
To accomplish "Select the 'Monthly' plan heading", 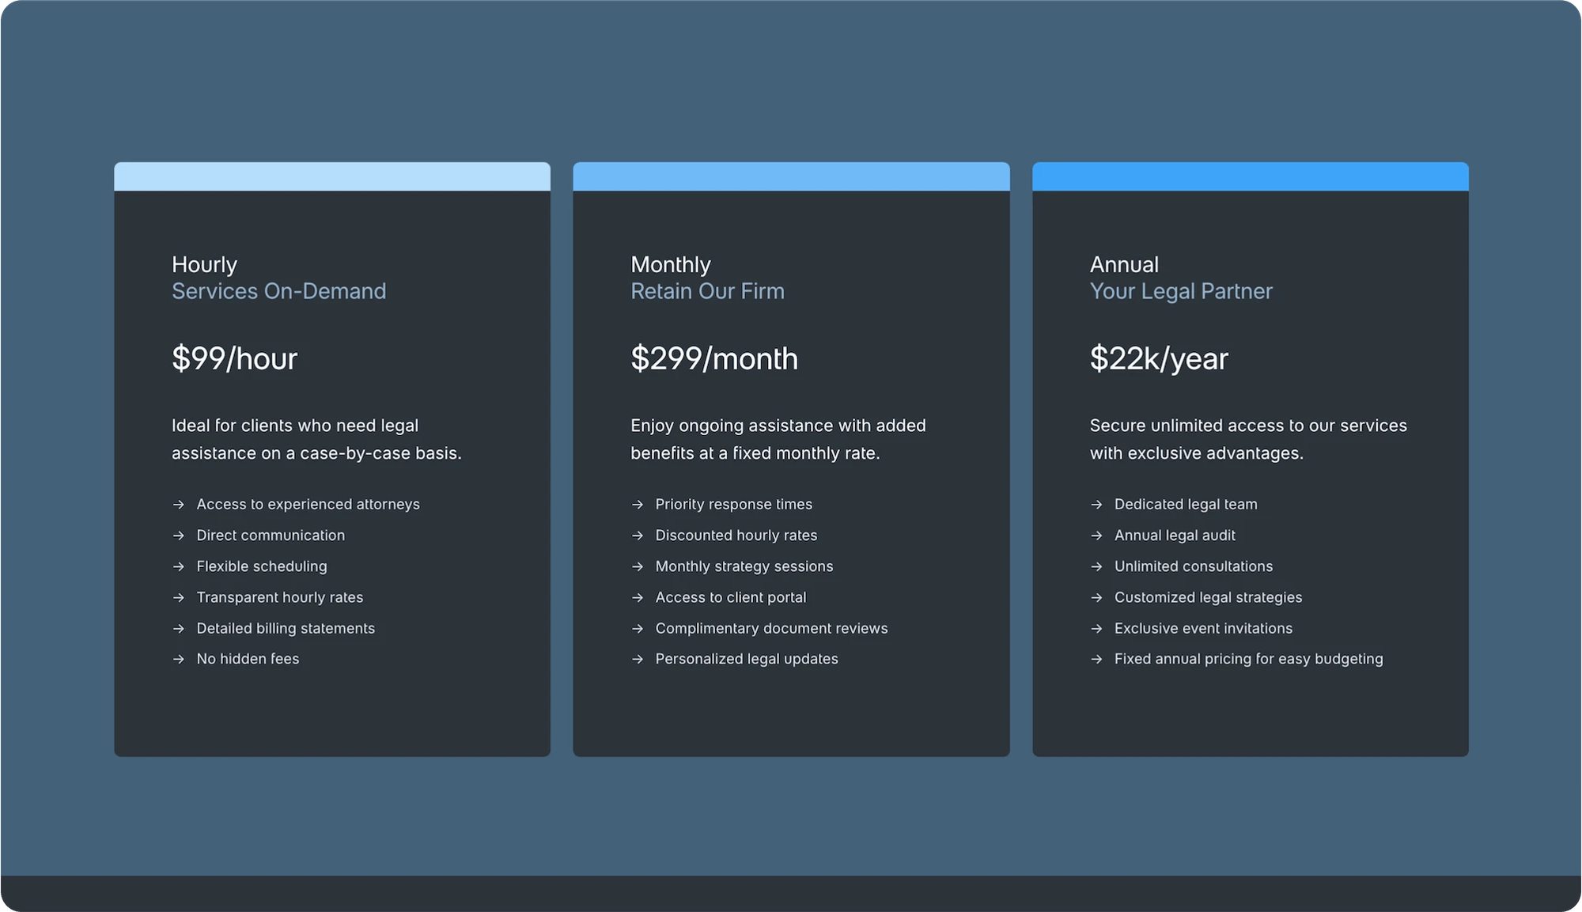I will (x=671, y=264).
